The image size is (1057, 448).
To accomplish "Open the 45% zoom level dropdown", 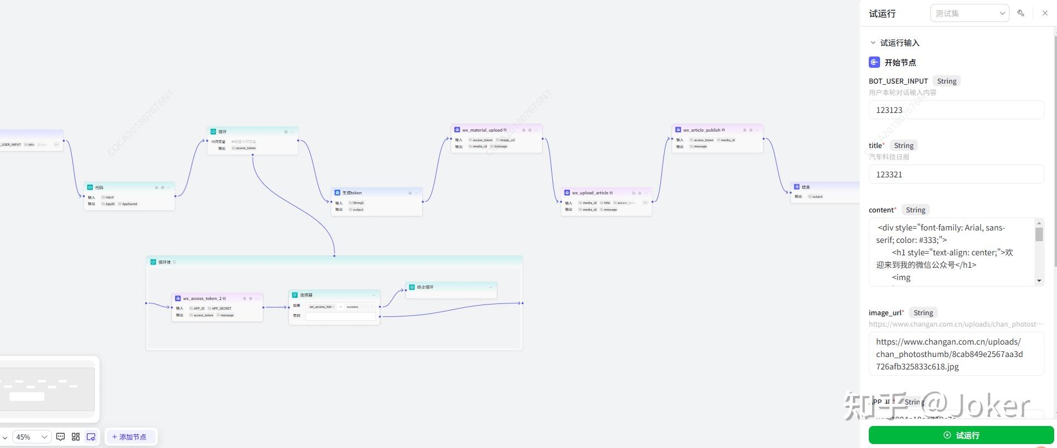I will tap(32, 437).
